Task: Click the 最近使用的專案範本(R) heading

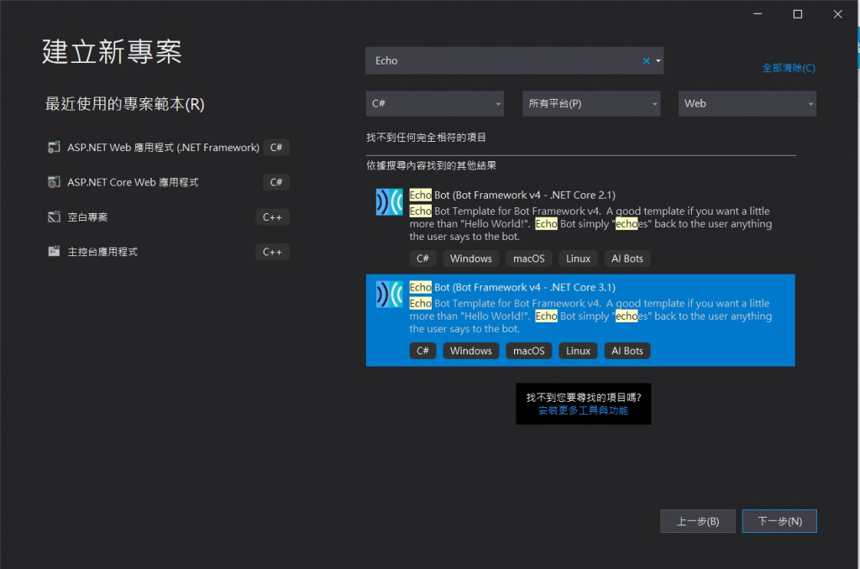Action: [124, 104]
